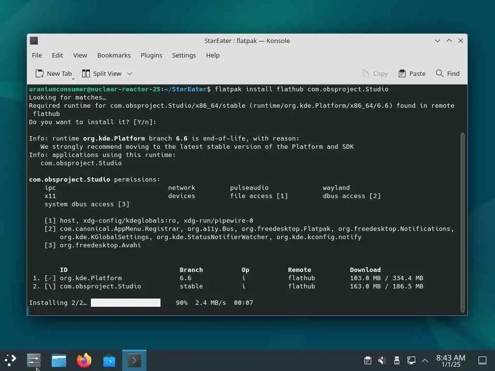The image size is (495, 371).
Task: Click the Show Desktop button
Action: [482, 360]
